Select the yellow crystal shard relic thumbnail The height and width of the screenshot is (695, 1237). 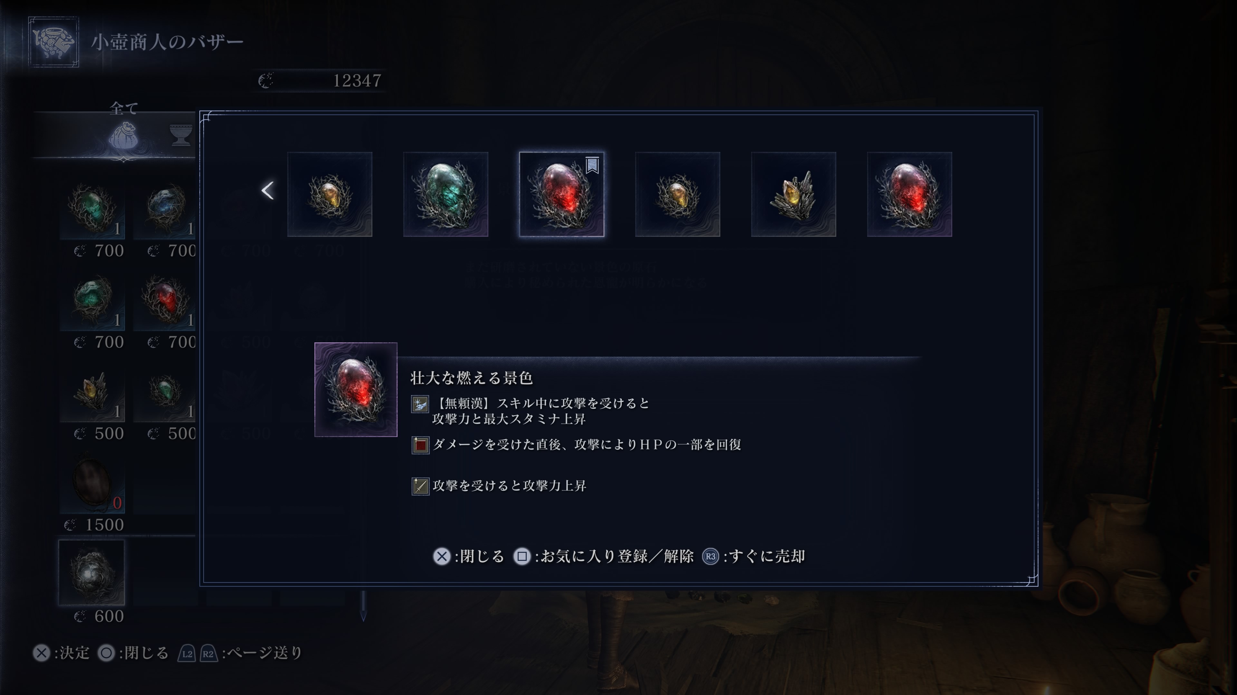pyautogui.click(x=793, y=194)
